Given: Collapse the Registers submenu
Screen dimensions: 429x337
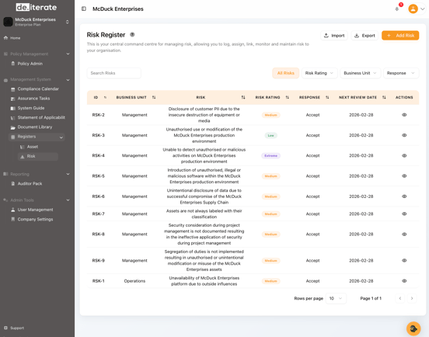Looking at the screenshot, I should [x=61, y=137].
